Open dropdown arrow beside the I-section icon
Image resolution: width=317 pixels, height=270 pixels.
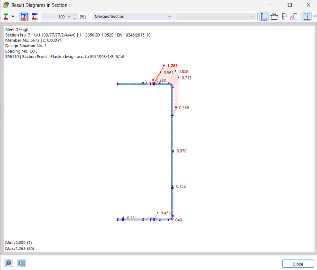coord(13,17)
